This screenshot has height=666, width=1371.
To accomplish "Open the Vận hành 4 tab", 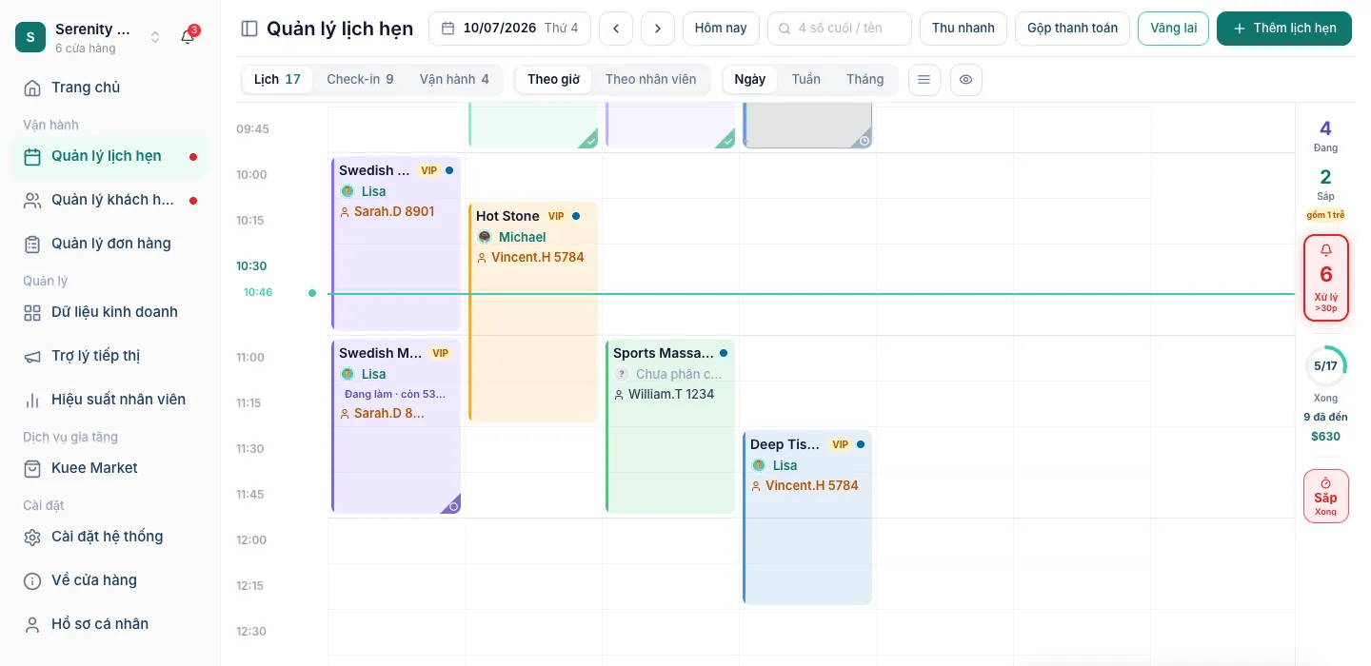I will [454, 79].
